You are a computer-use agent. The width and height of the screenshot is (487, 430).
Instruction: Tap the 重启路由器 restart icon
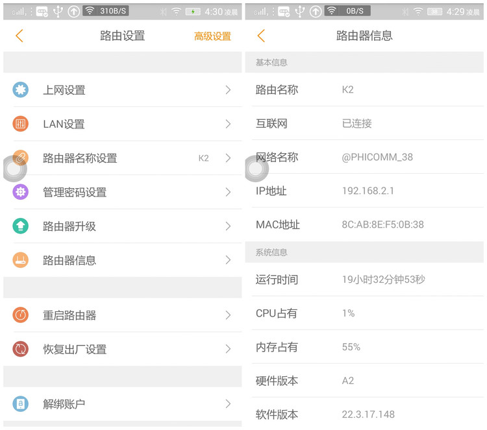pyautogui.click(x=21, y=315)
